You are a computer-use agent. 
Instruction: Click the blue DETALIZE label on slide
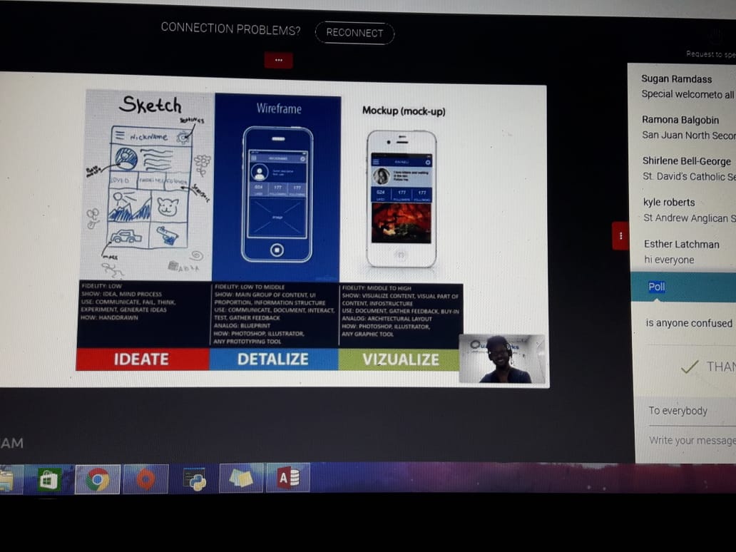[x=274, y=359]
